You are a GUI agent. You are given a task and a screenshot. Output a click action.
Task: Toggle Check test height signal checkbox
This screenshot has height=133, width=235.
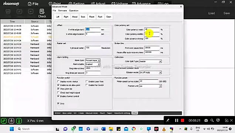[x=58, y=93]
